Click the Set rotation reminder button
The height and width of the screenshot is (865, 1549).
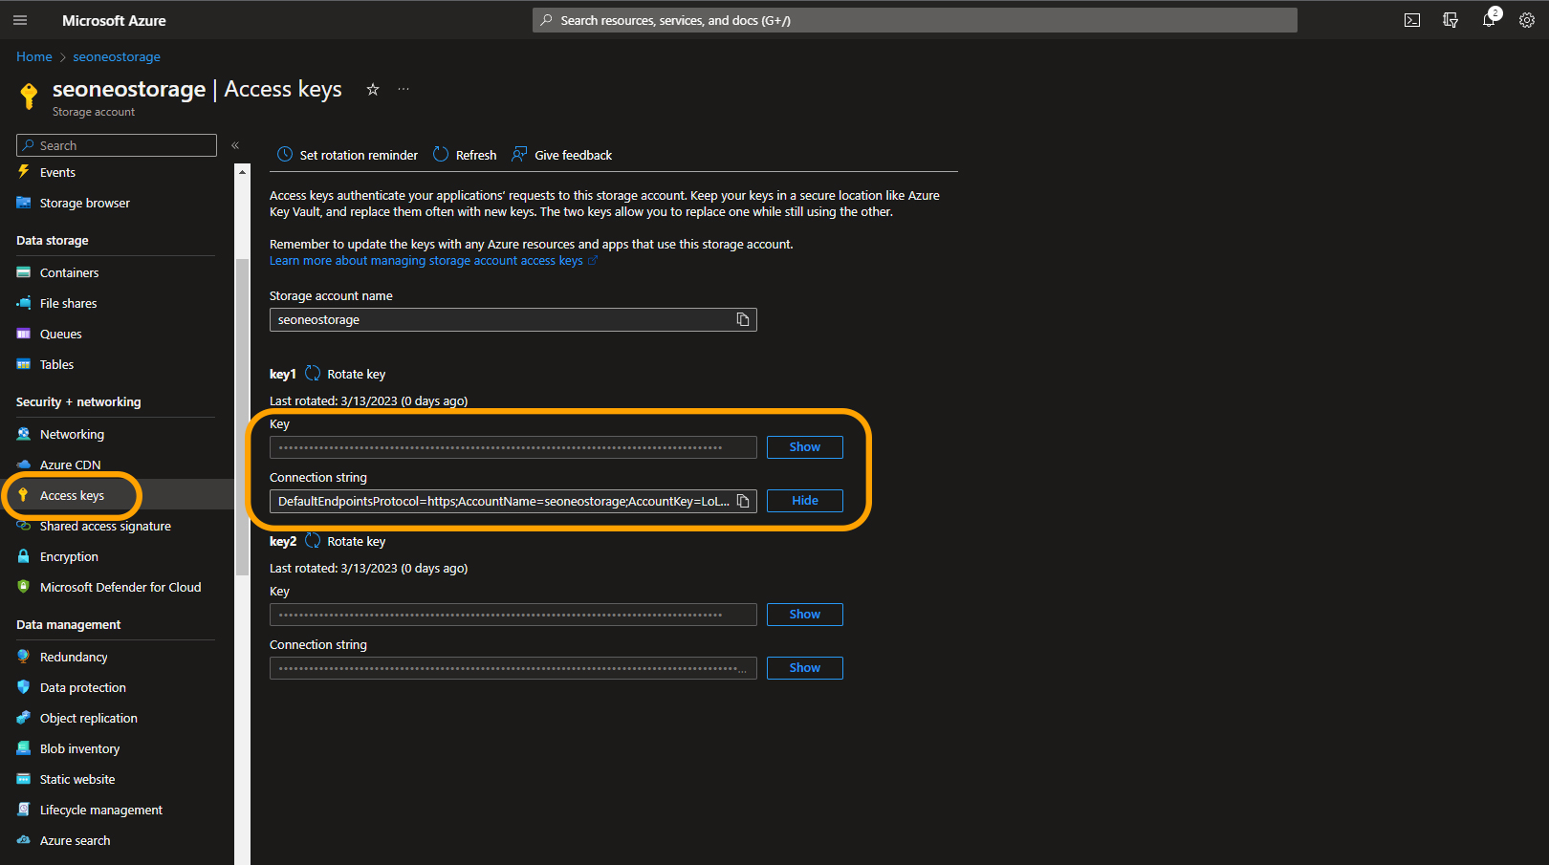348,155
